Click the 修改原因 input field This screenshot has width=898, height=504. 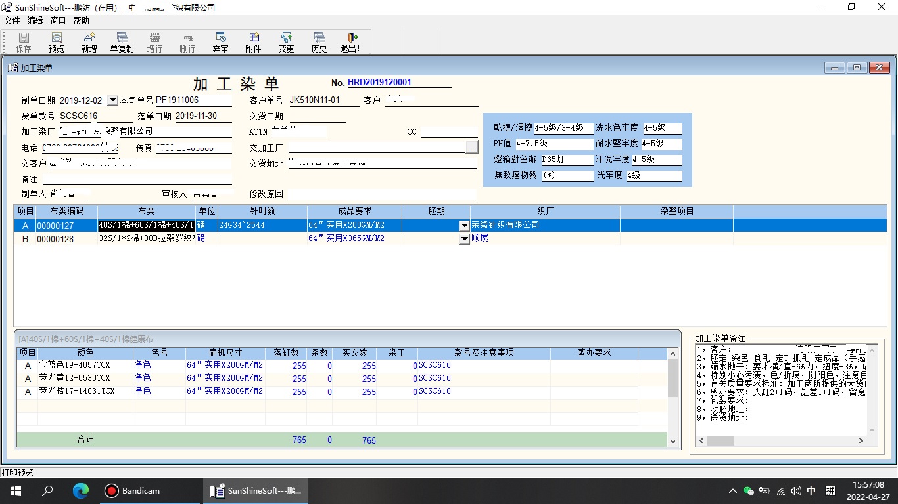click(382, 194)
